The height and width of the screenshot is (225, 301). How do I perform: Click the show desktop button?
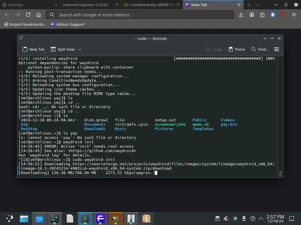tap(292, 218)
